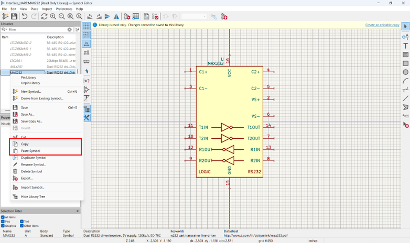Open the File menu

click(x=4, y=9)
